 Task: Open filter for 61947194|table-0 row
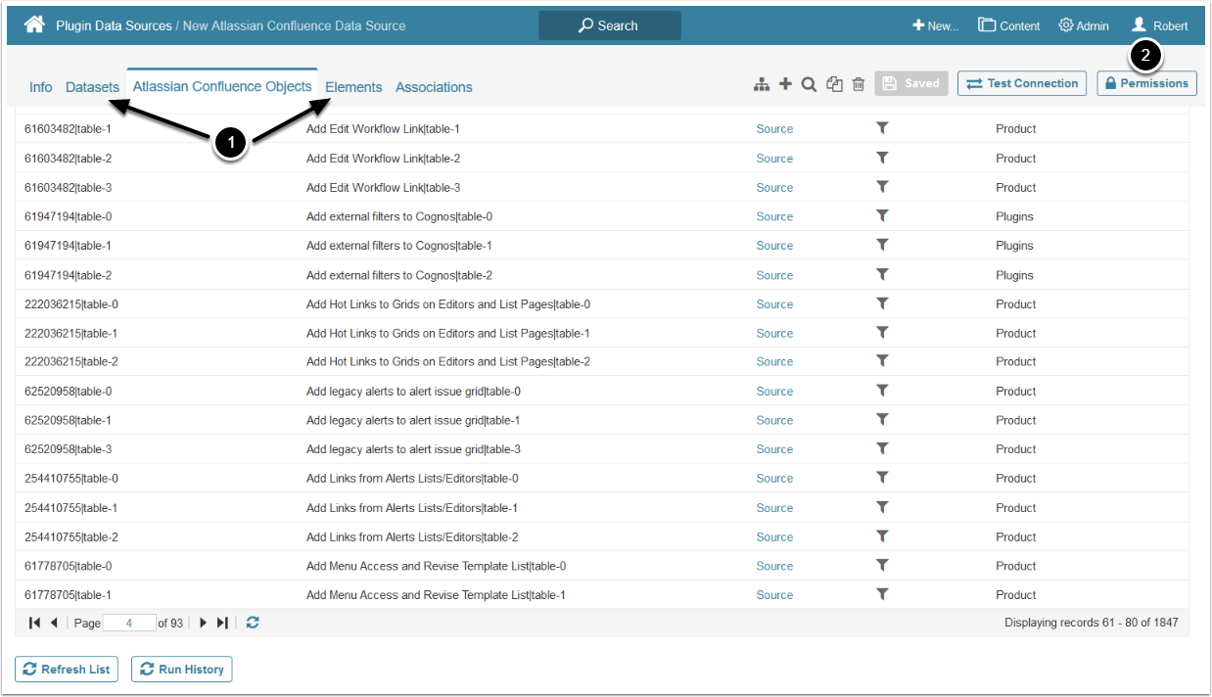click(x=882, y=215)
